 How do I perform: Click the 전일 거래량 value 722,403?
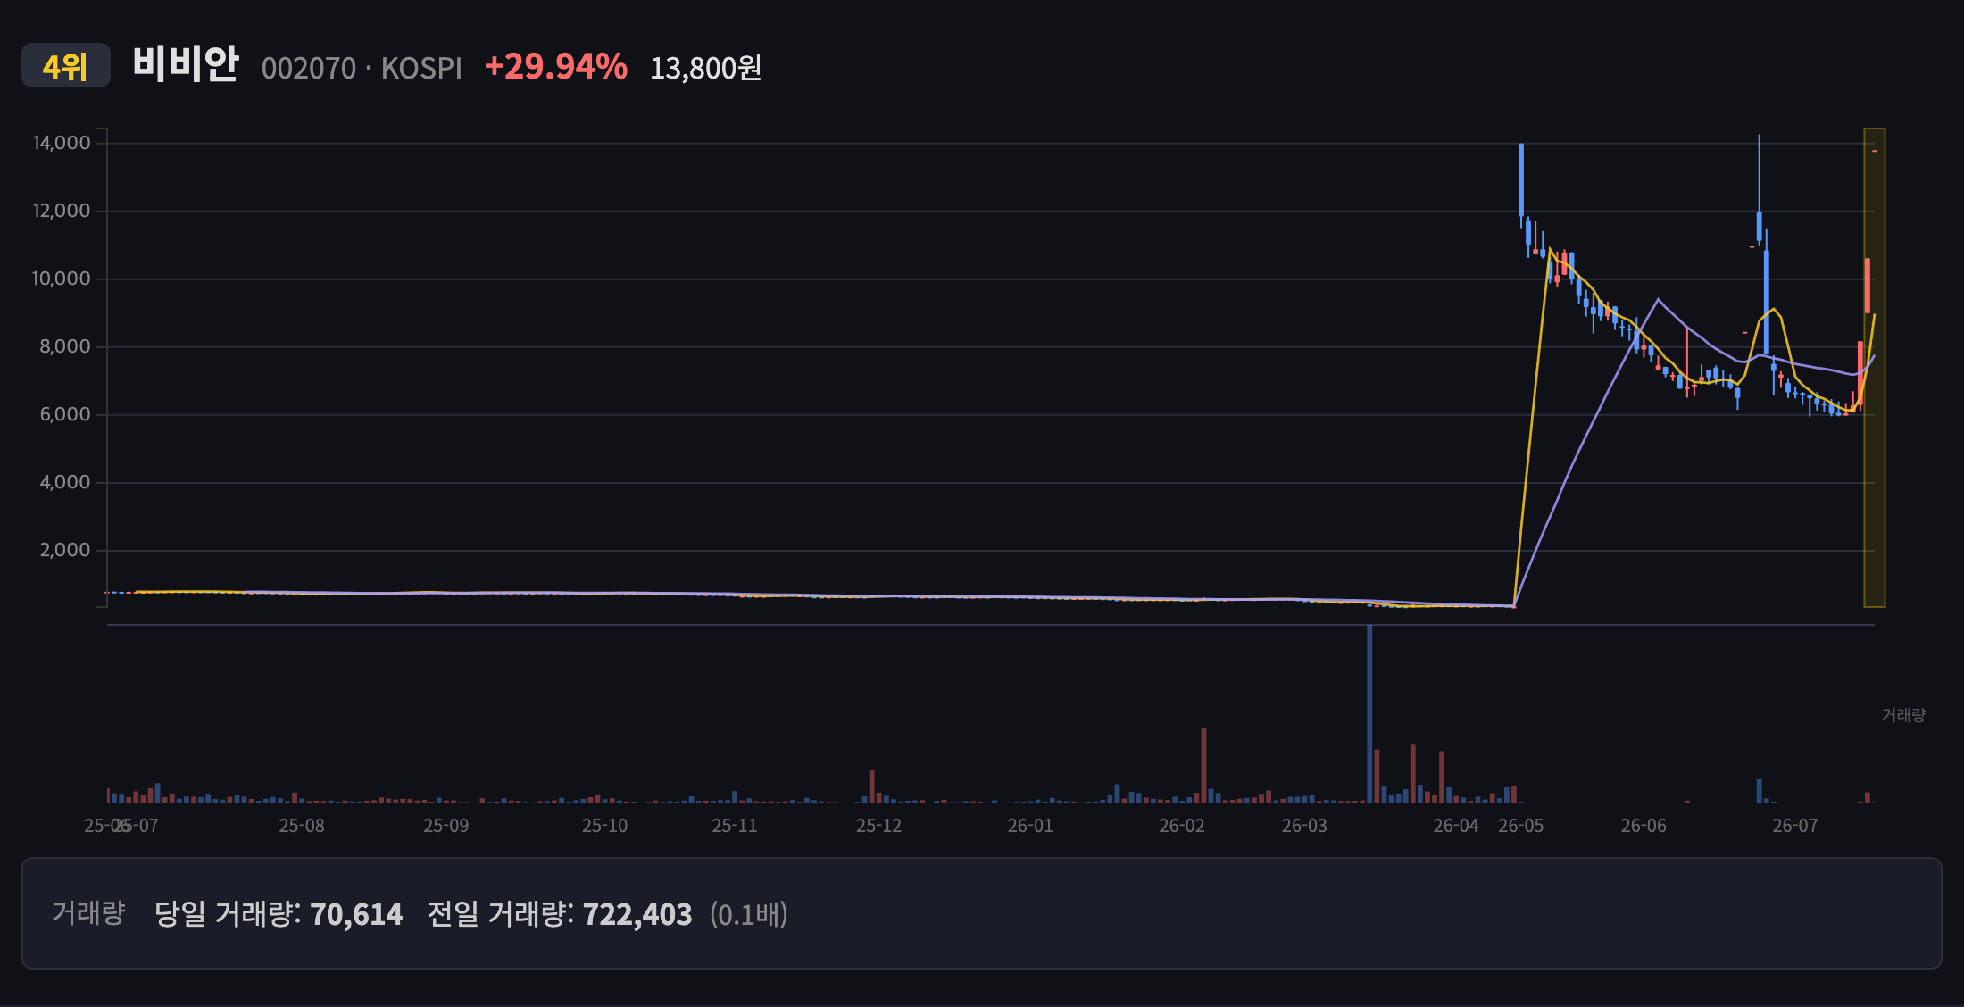637,914
